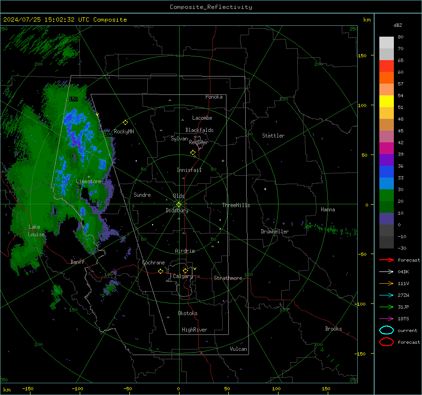The image size is (422, 395).
Task: Click the Ponoka label
Action: (x=214, y=97)
